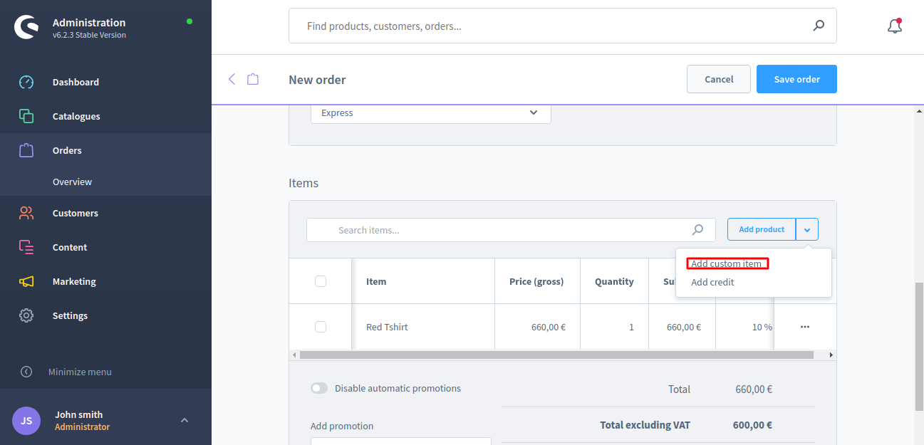Viewport: 924px width, 445px height.
Task: Click the Quantity column header
Action: [614, 281]
